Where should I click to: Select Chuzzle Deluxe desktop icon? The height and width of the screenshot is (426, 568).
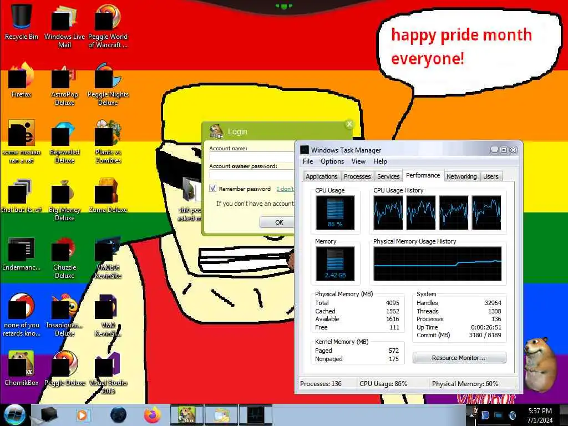64,257
